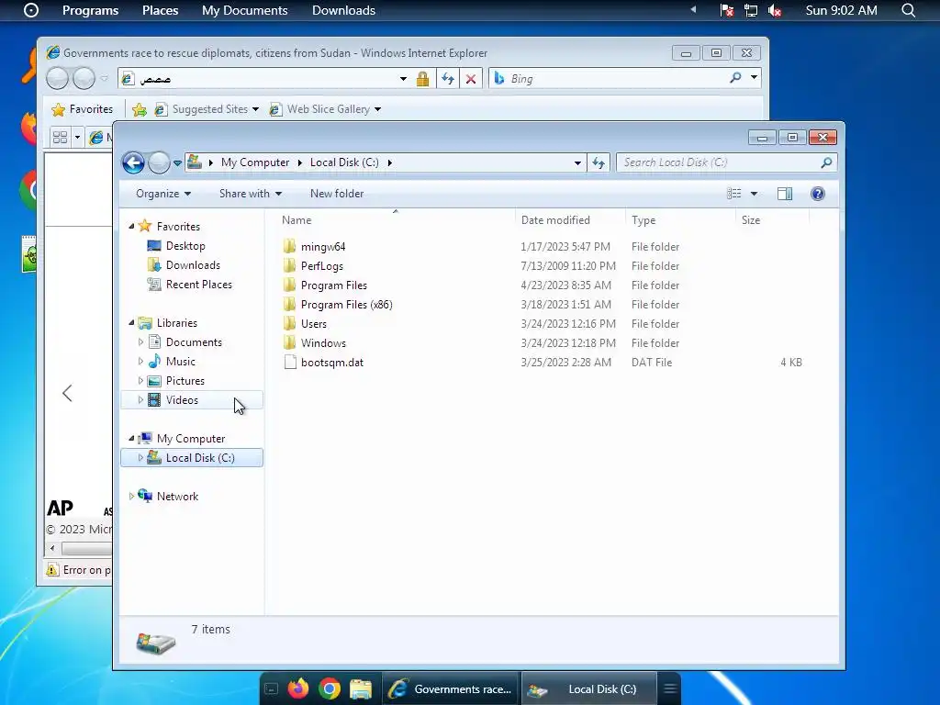Image resolution: width=940 pixels, height=705 pixels.
Task: Open Downloads from top panel
Action: pyautogui.click(x=343, y=10)
